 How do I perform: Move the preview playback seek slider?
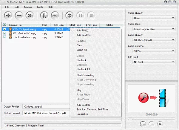(x=130, y=119)
